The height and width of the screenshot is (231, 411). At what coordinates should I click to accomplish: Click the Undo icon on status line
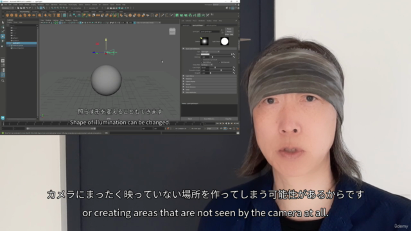point(27,8)
